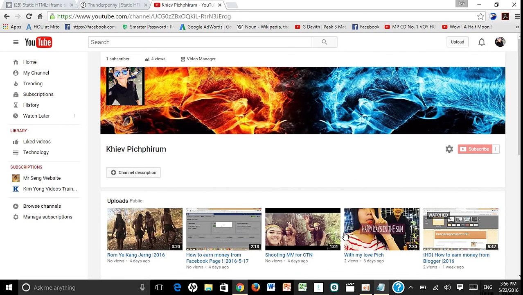This screenshot has width=523, height=295.
Task: Click the Cortana microphone icon
Action: click(x=142, y=288)
